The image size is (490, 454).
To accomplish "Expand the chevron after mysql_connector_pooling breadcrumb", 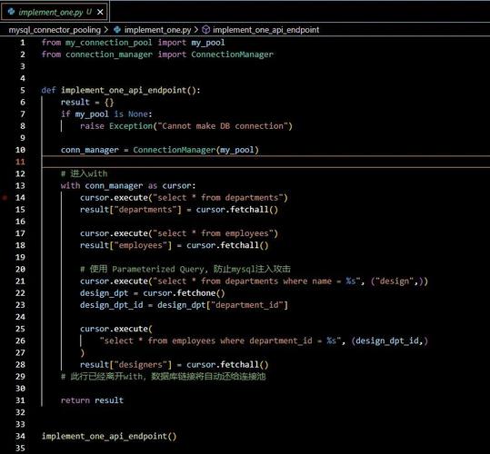I will 106,30.
